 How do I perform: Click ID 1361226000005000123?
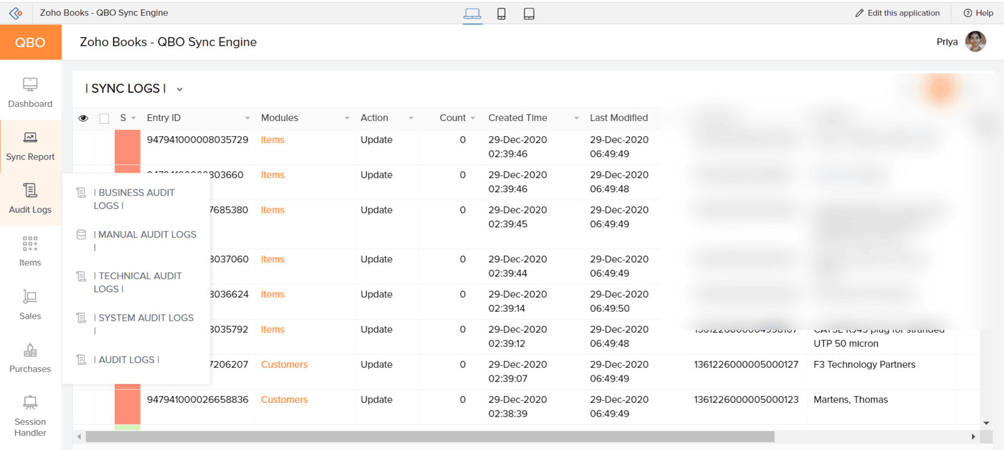tap(746, 400)
